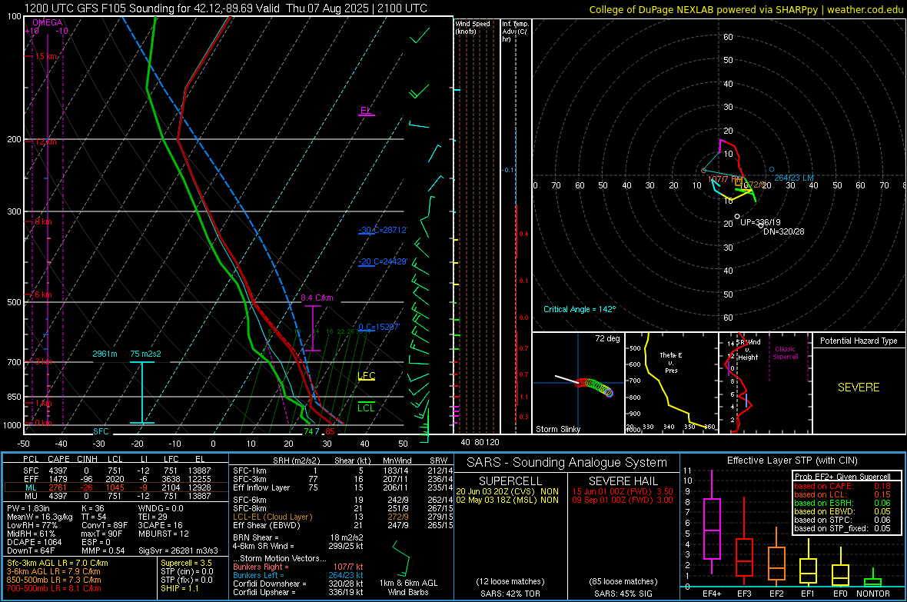Click the Classic Supercell label
Viewport: 907px width, 602px height.
pos(785,353)
